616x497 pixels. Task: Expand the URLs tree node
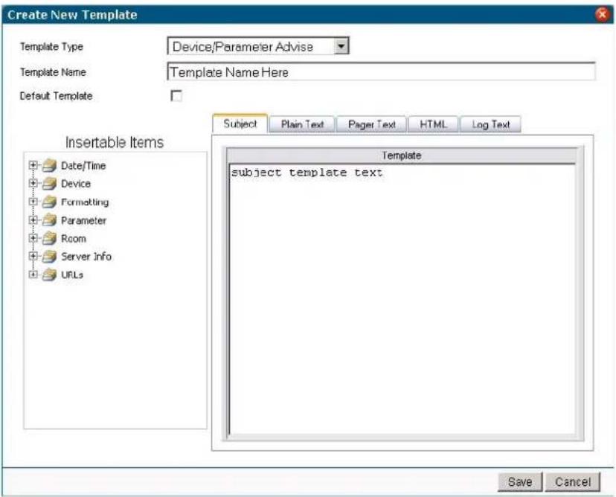click(x=33, y=275)
